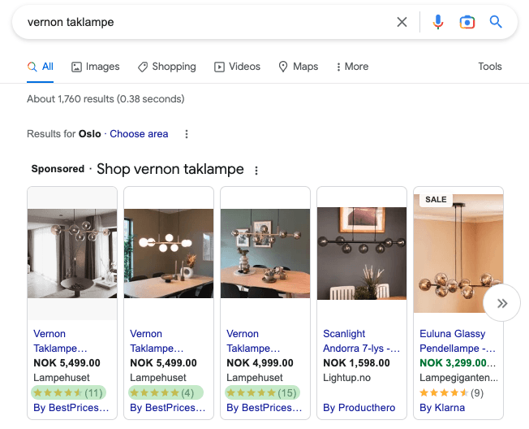The height and width of the screenshot is (429, 529).
Task: Open Vernon Taklampe title with 15 reviews
Action: [x=253, y=340]
